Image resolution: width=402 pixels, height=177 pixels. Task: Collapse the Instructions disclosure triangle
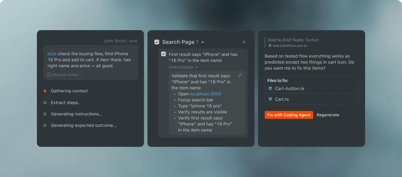click(x=197, y=68)
